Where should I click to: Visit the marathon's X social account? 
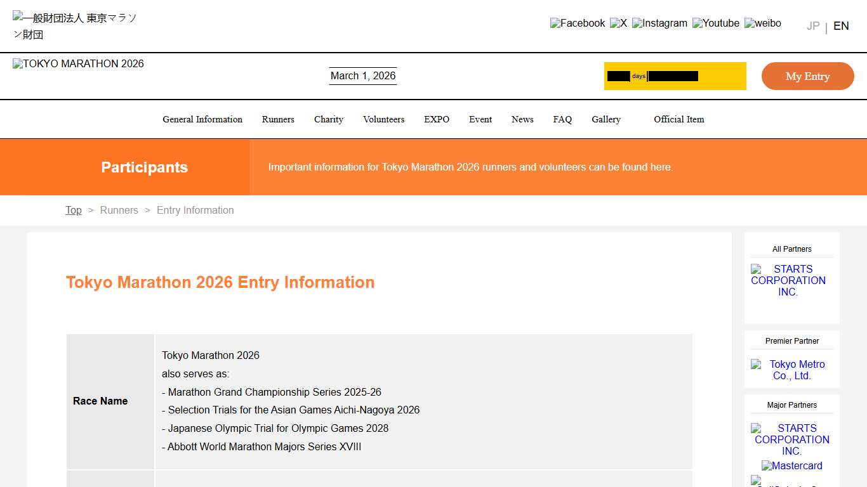618,23
